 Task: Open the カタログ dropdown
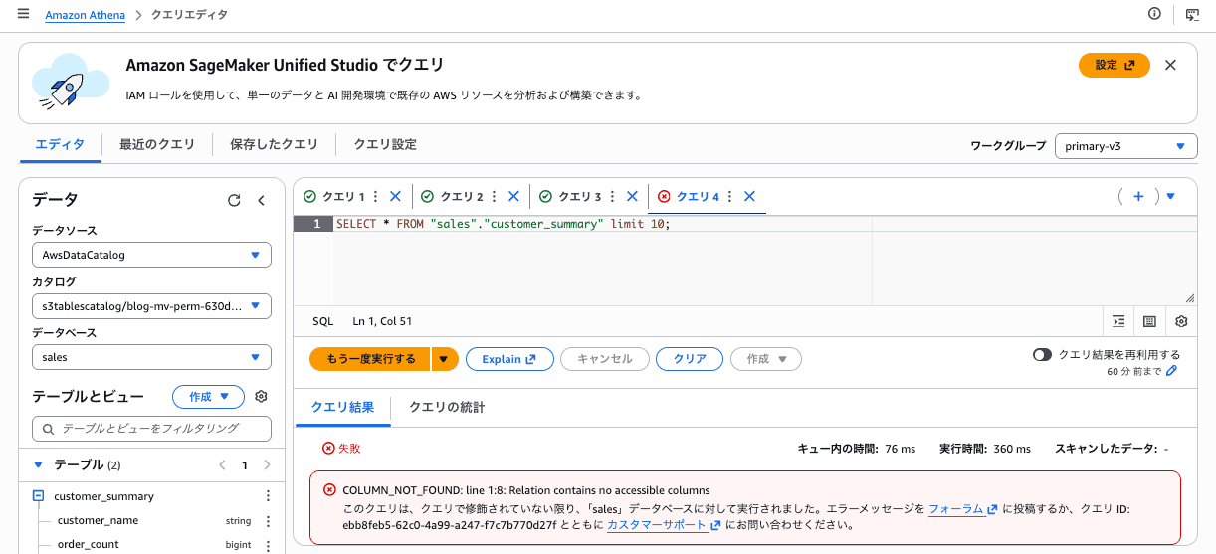(x=151, y=306)
